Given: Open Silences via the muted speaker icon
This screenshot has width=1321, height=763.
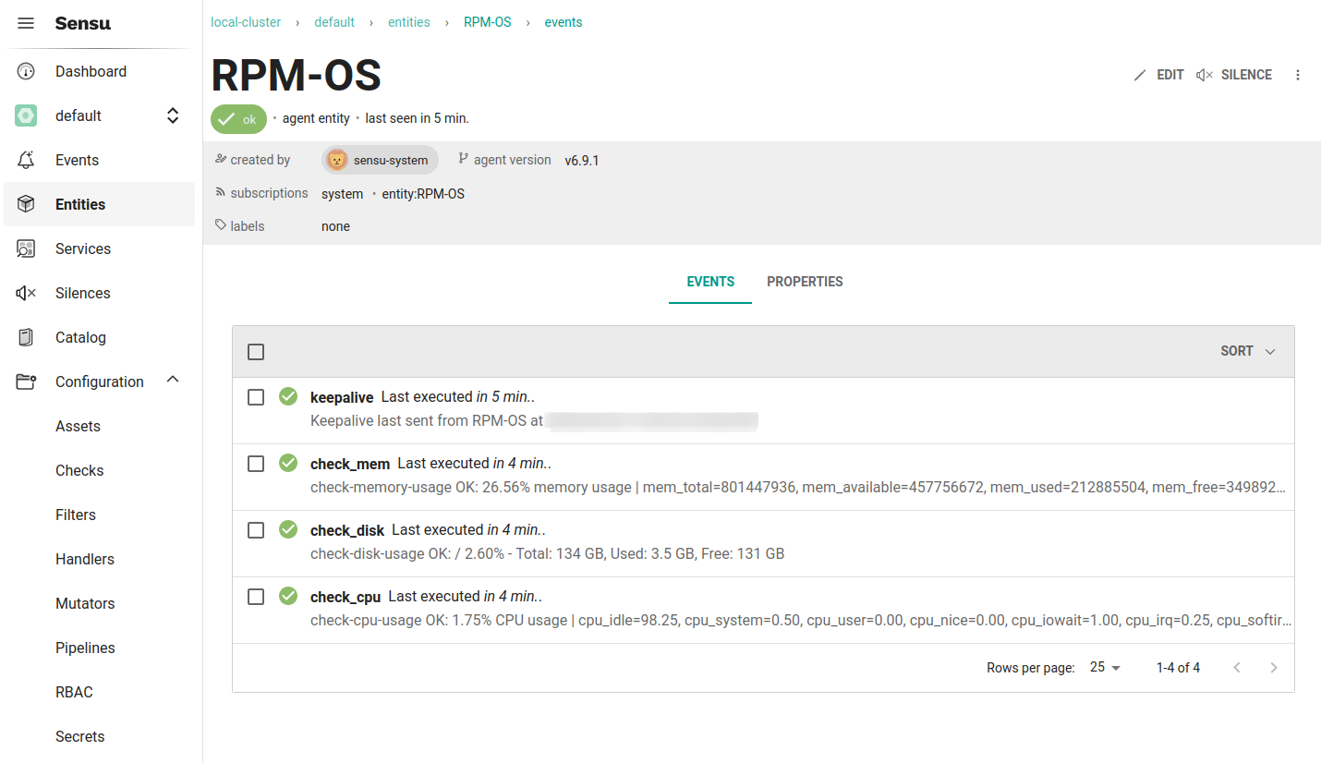Looking at the screenshot, I should [x=26, y=293].
